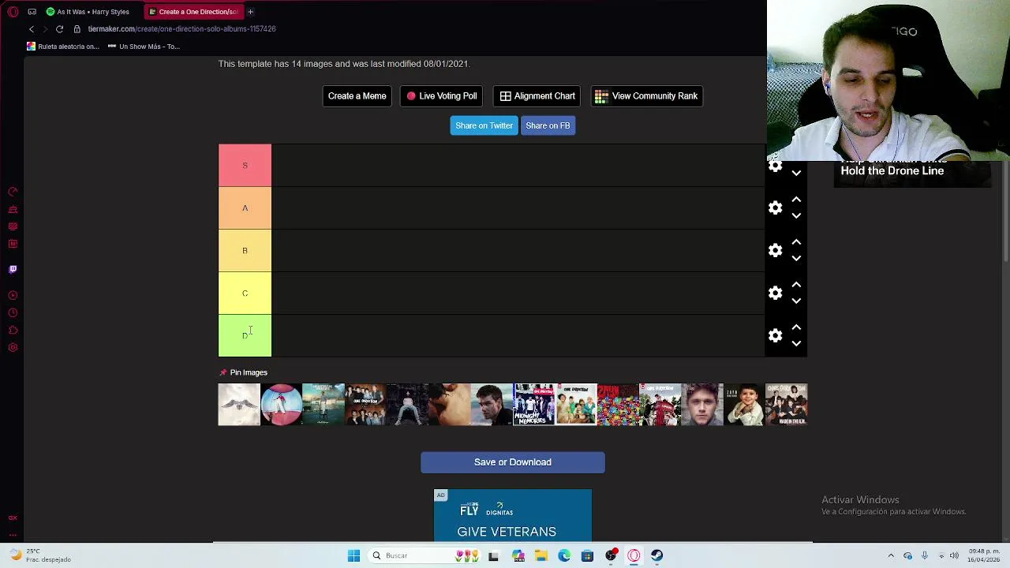This screenshot has height=568, width=1010.
Task: Select the Liam Payne portrait album image
Action: [492, 405]
